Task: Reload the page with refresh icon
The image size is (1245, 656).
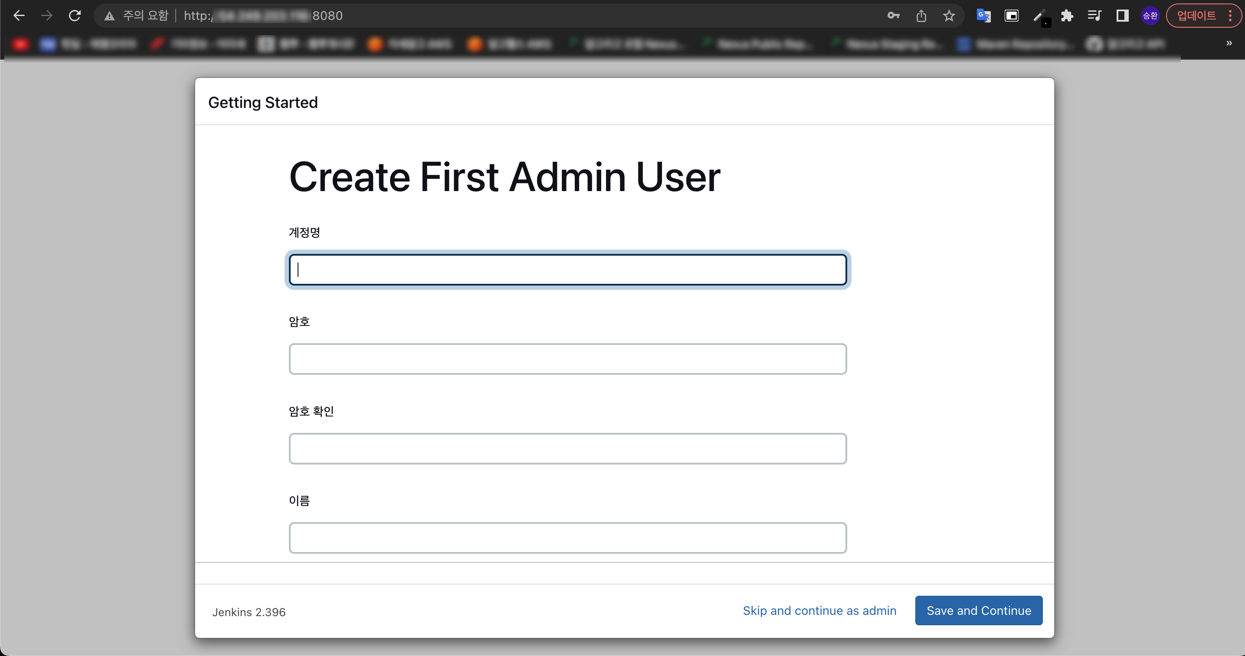Action: click(x=75, y=16)
